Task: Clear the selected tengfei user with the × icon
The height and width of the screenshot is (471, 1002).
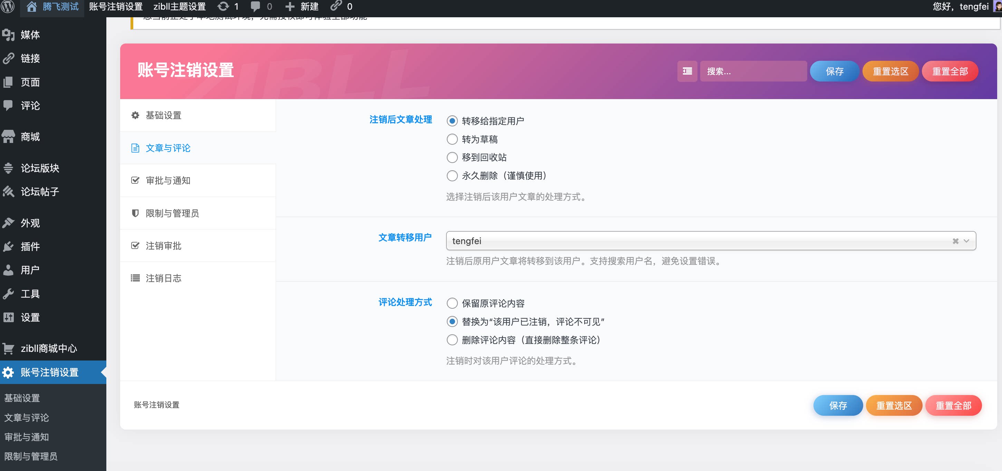Action: (x=955, y=241)
